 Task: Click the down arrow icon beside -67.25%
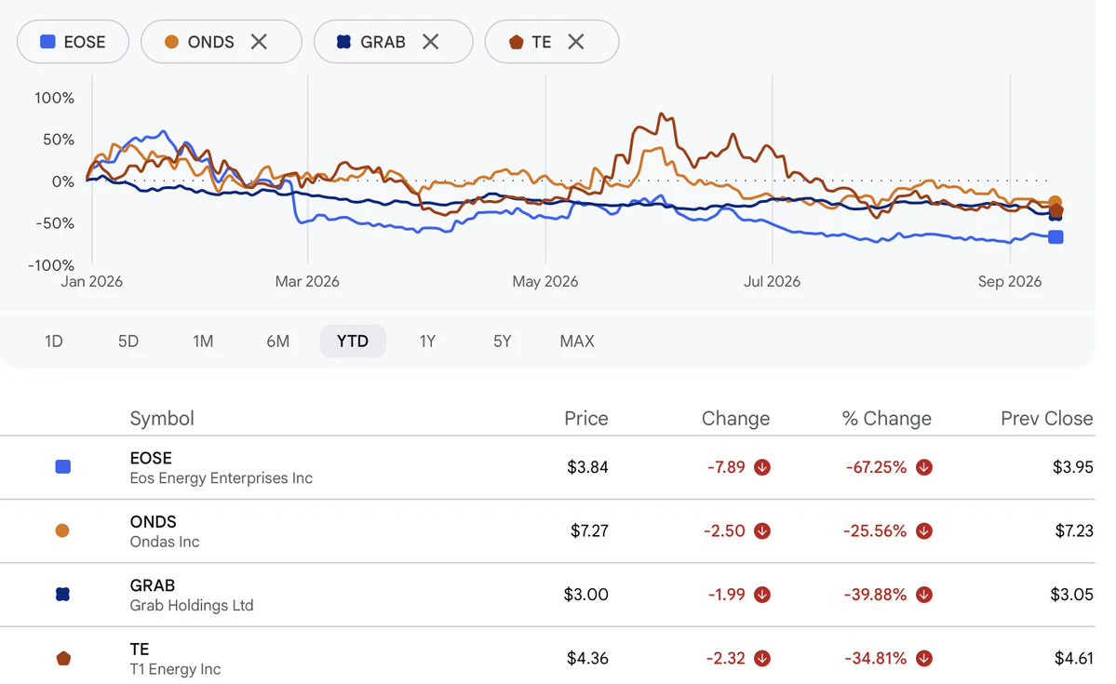tap(924, 467)
